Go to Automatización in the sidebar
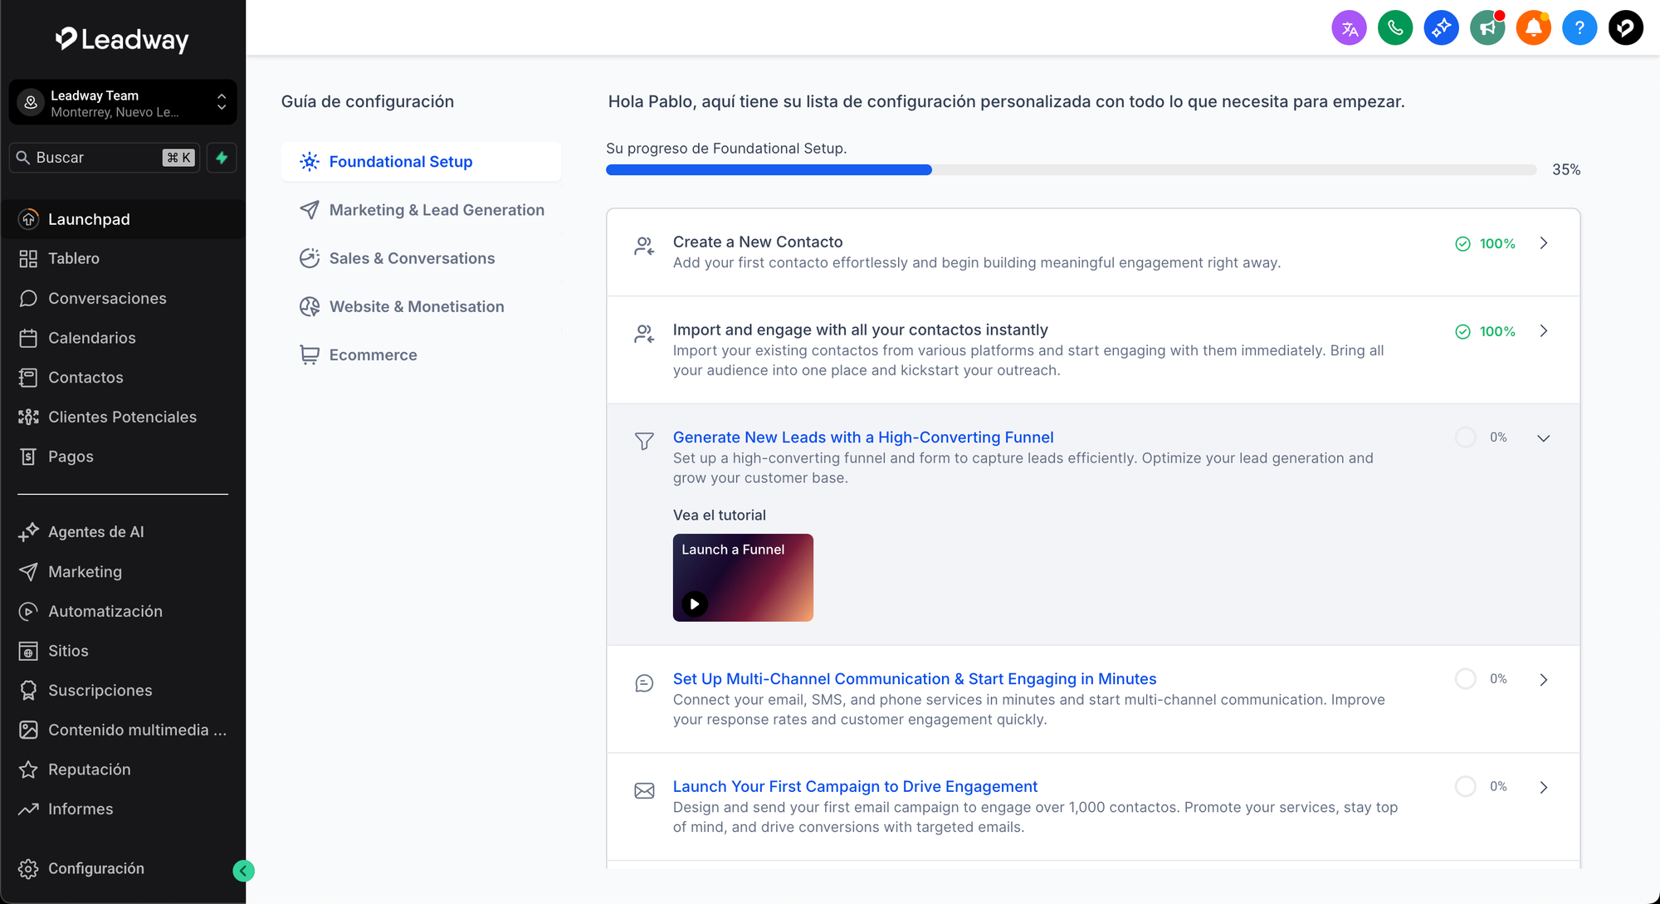 [x=105, y=611]
